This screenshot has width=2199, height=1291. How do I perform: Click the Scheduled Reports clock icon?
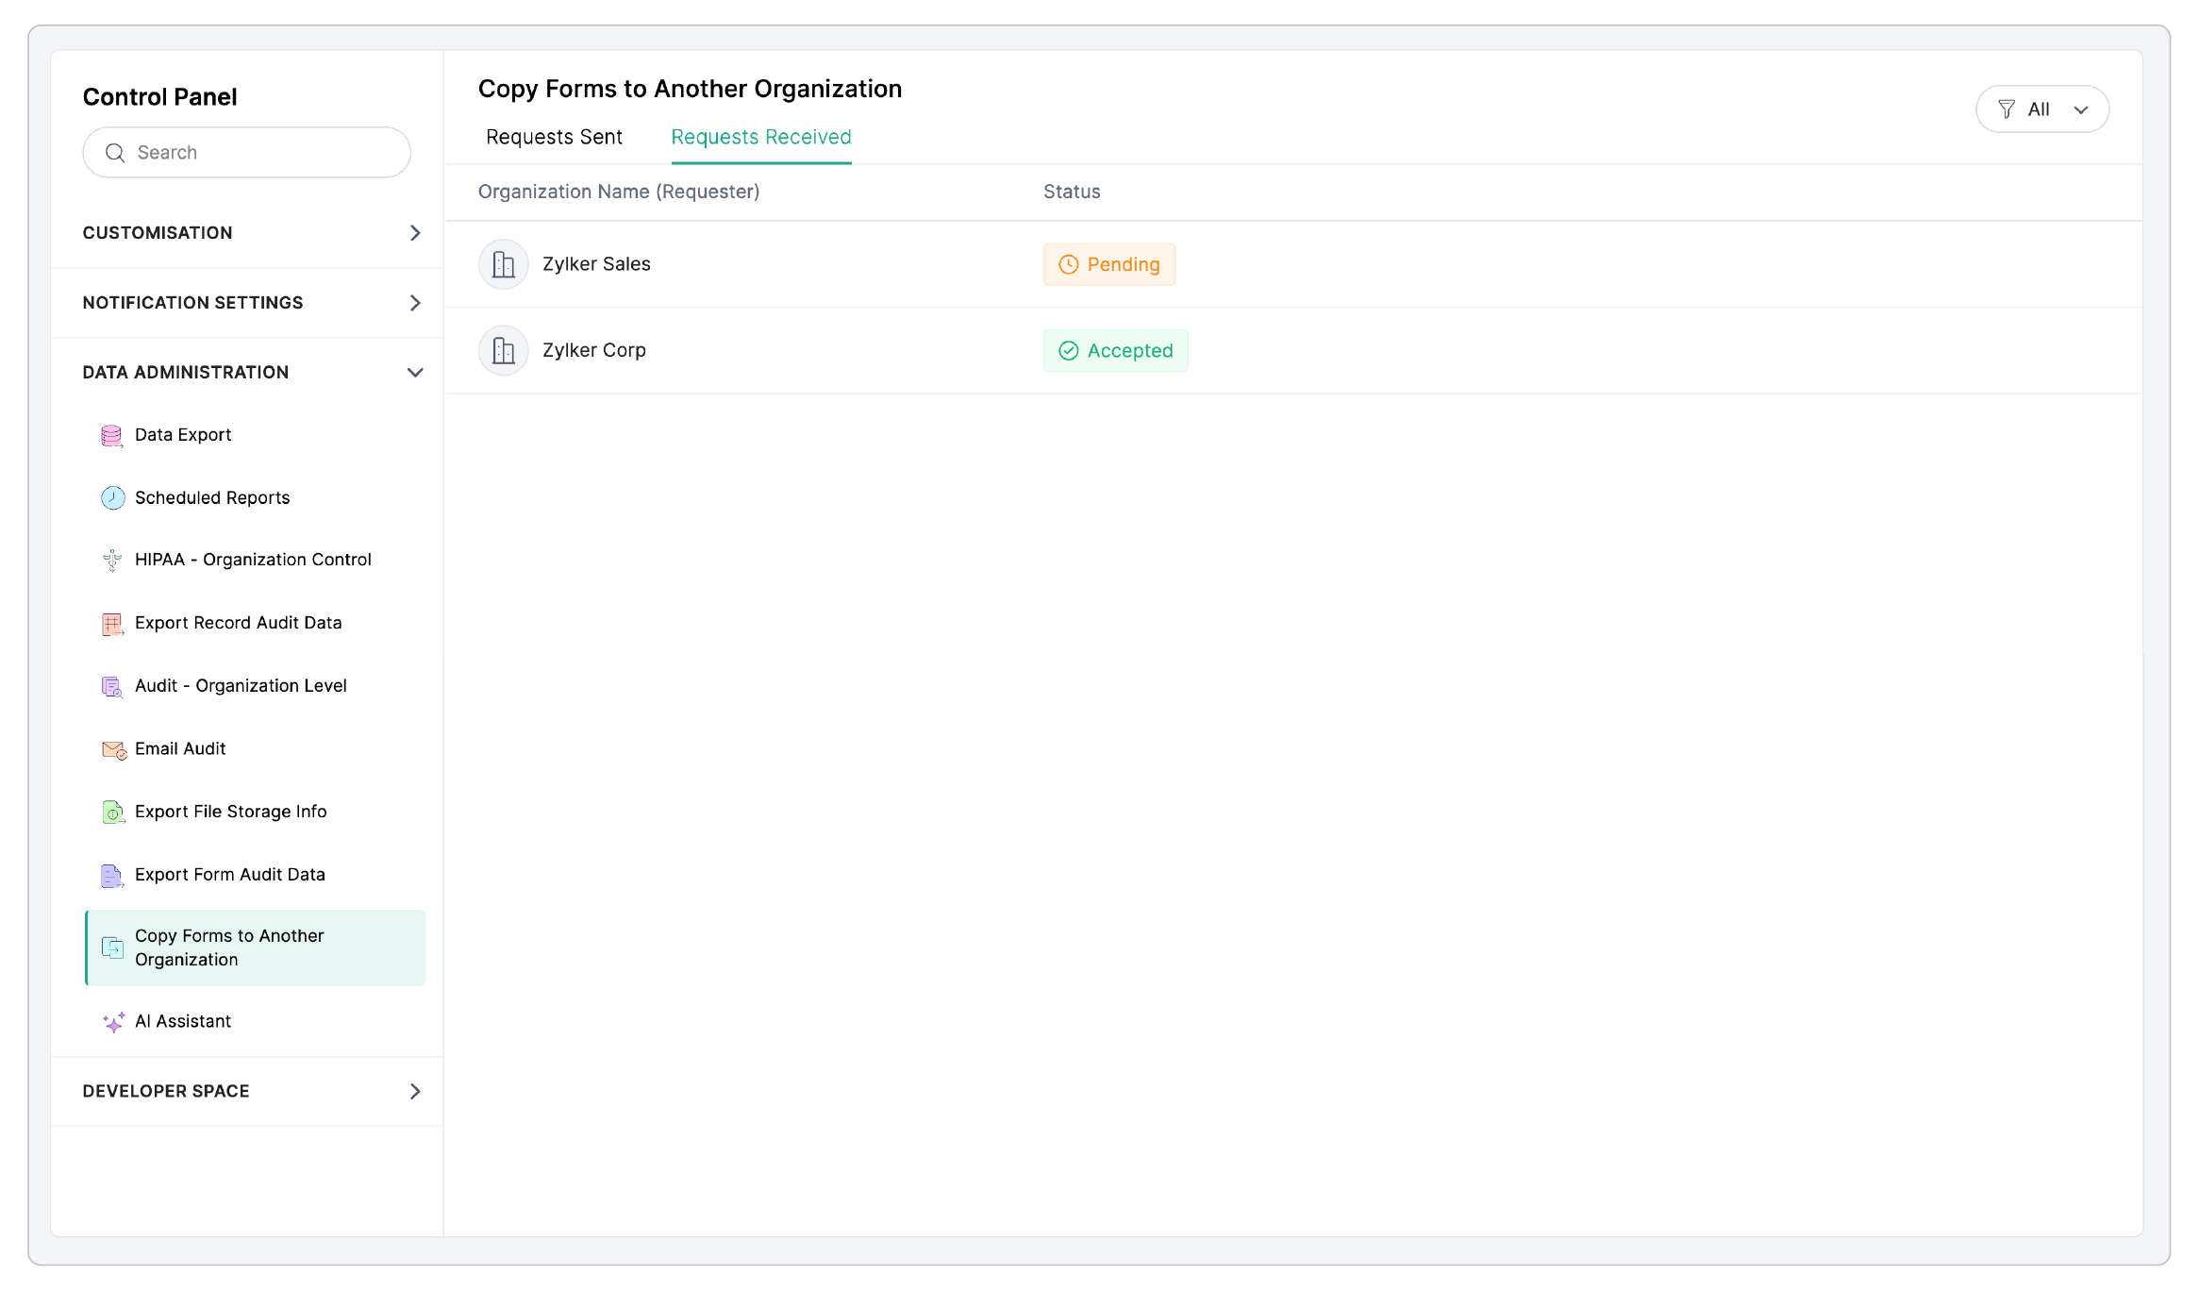pos(112,497)
